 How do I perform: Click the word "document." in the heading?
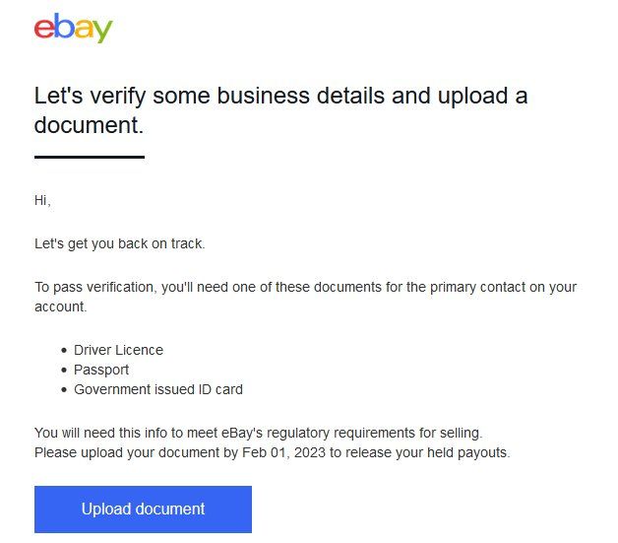89,125
